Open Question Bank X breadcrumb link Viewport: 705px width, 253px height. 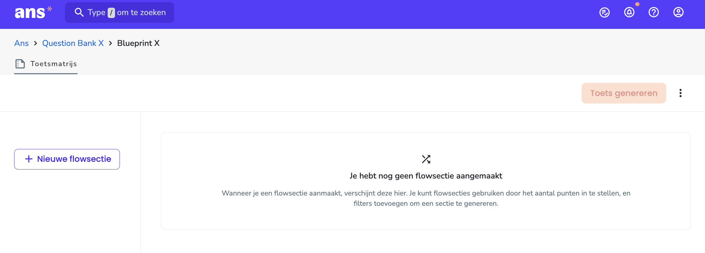[x=73, y=43]
